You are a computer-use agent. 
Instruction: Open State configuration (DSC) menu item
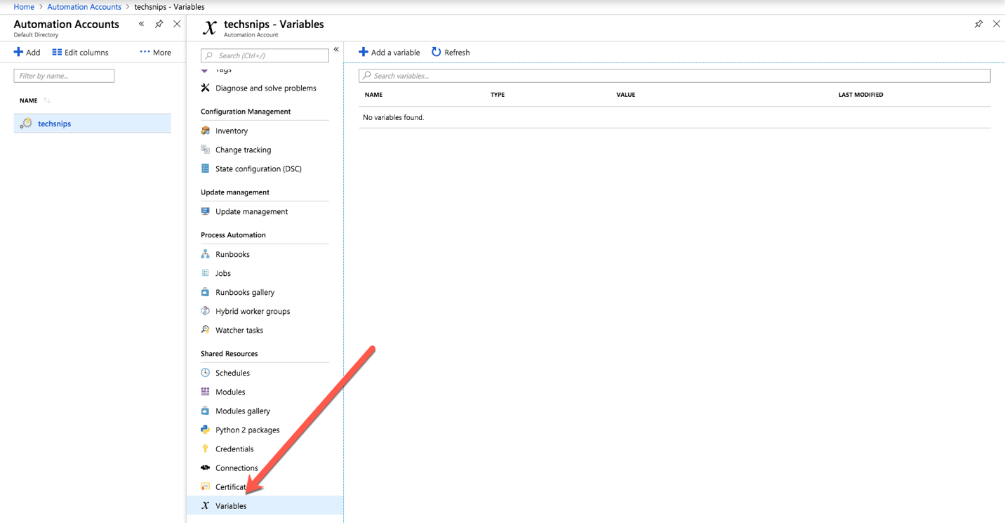[258, 169]
